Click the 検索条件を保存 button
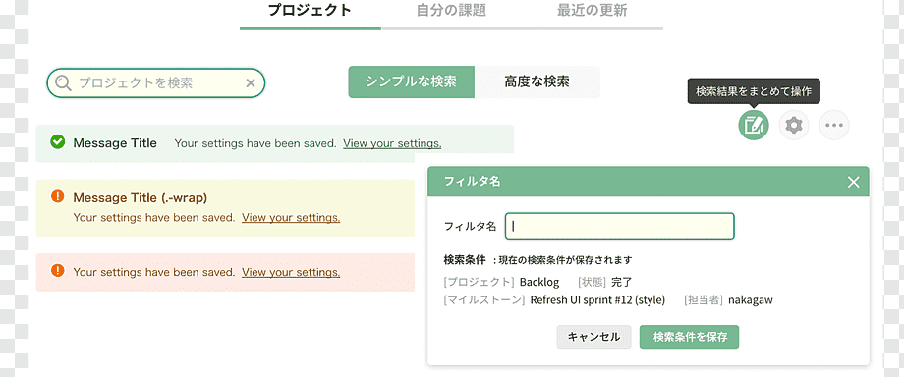This screenshot has width=904, height=377. click(689, 337)
